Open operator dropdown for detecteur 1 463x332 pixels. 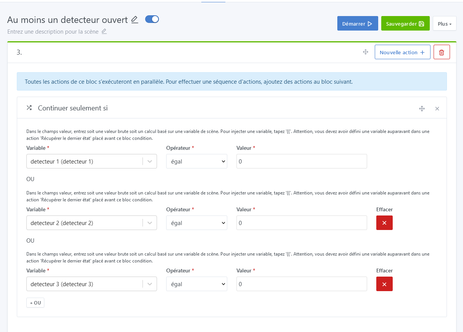tap(196, 161)
